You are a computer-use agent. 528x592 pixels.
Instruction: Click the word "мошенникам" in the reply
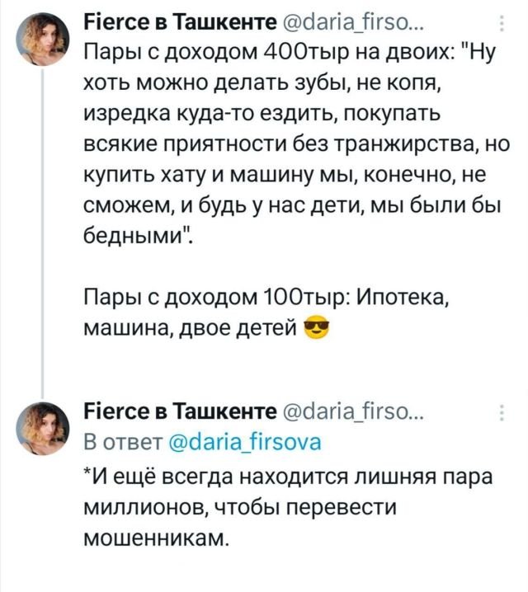click(x=155, y=539)
